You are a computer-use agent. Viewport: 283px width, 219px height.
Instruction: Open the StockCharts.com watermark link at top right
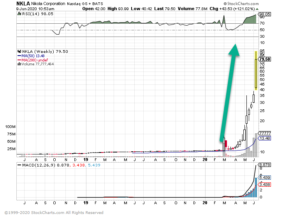pos(241,4)
